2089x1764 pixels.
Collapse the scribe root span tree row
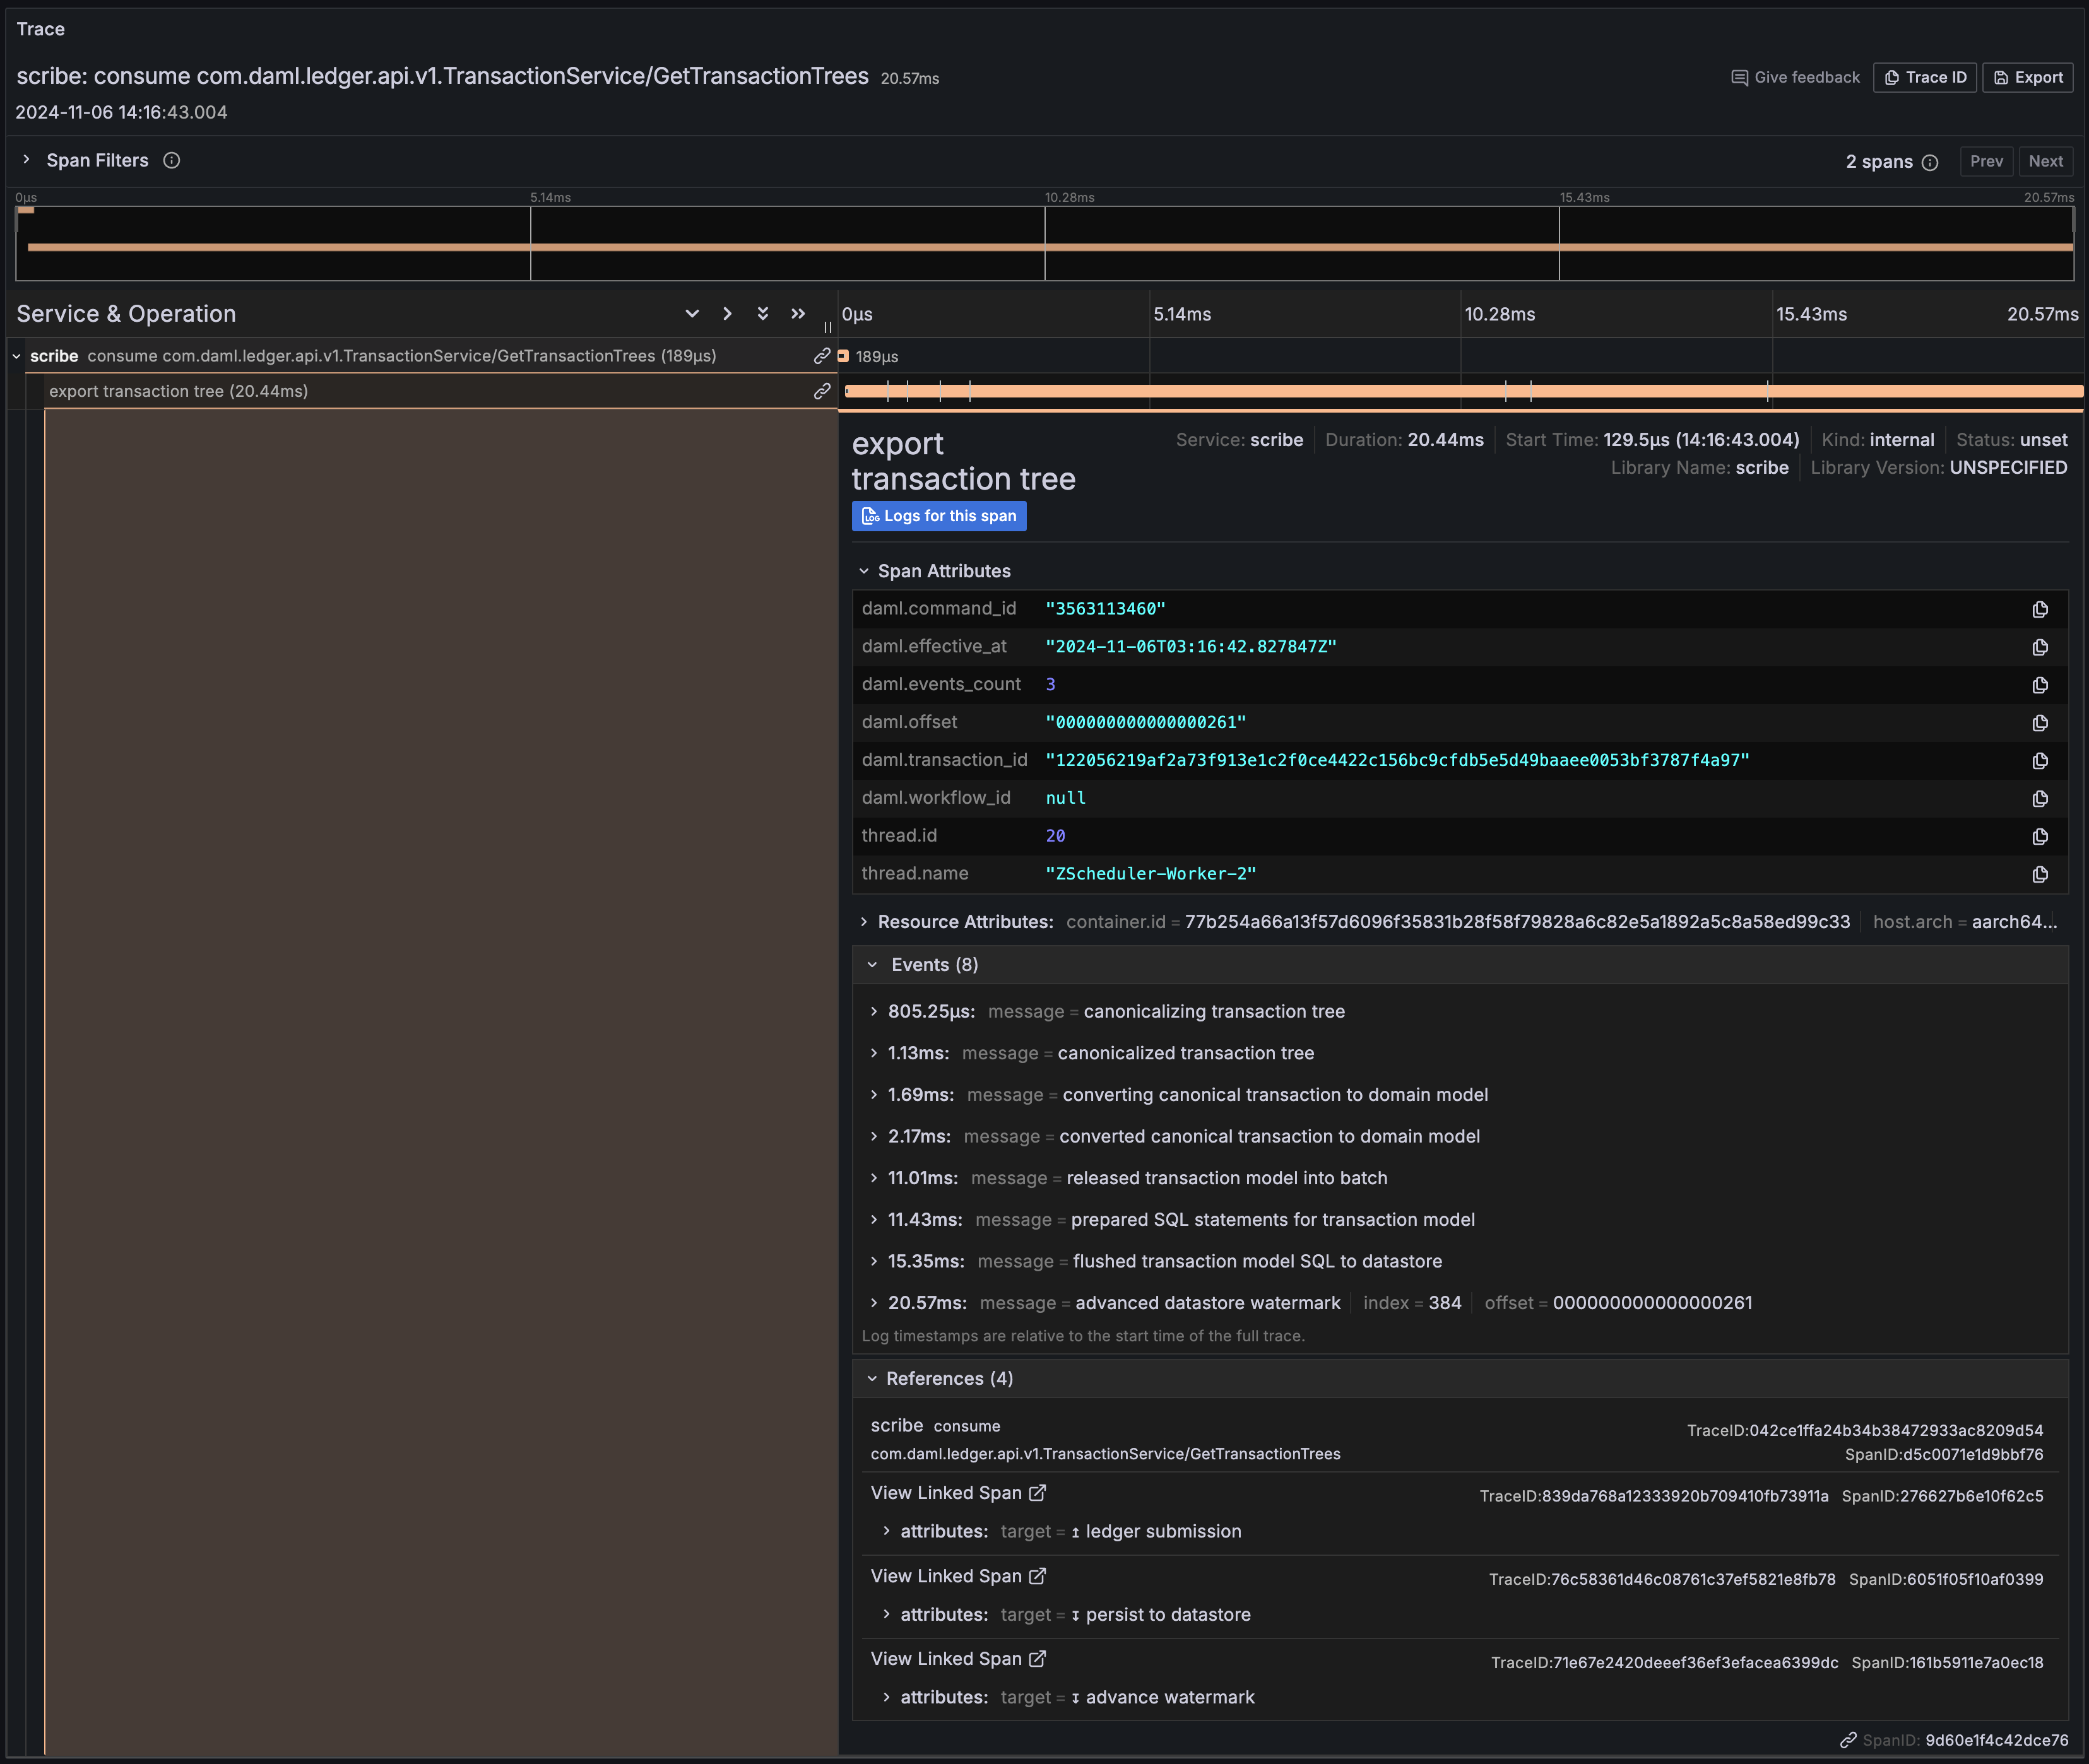16,356
